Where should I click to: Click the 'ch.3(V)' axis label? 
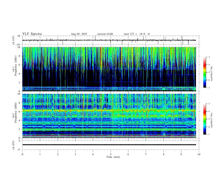(x=14, y=145)
